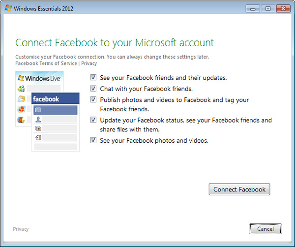Uncheck See your Facebook photos and videos

click(x=93, y=140)
